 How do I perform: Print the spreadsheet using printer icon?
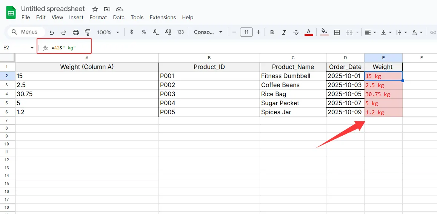point(76,32)
